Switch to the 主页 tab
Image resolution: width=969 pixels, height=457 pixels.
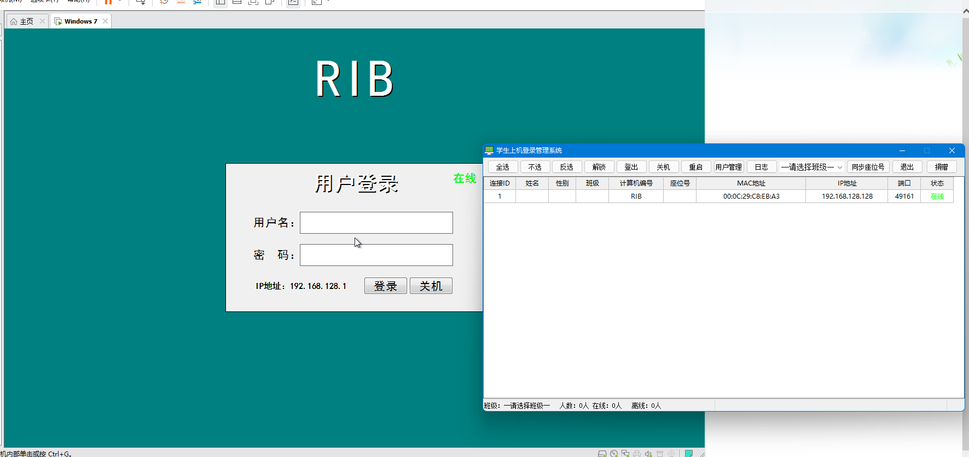pos(26,21)
